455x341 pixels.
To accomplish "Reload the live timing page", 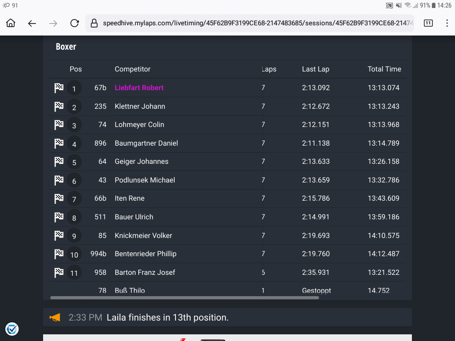I will [75, 24].
